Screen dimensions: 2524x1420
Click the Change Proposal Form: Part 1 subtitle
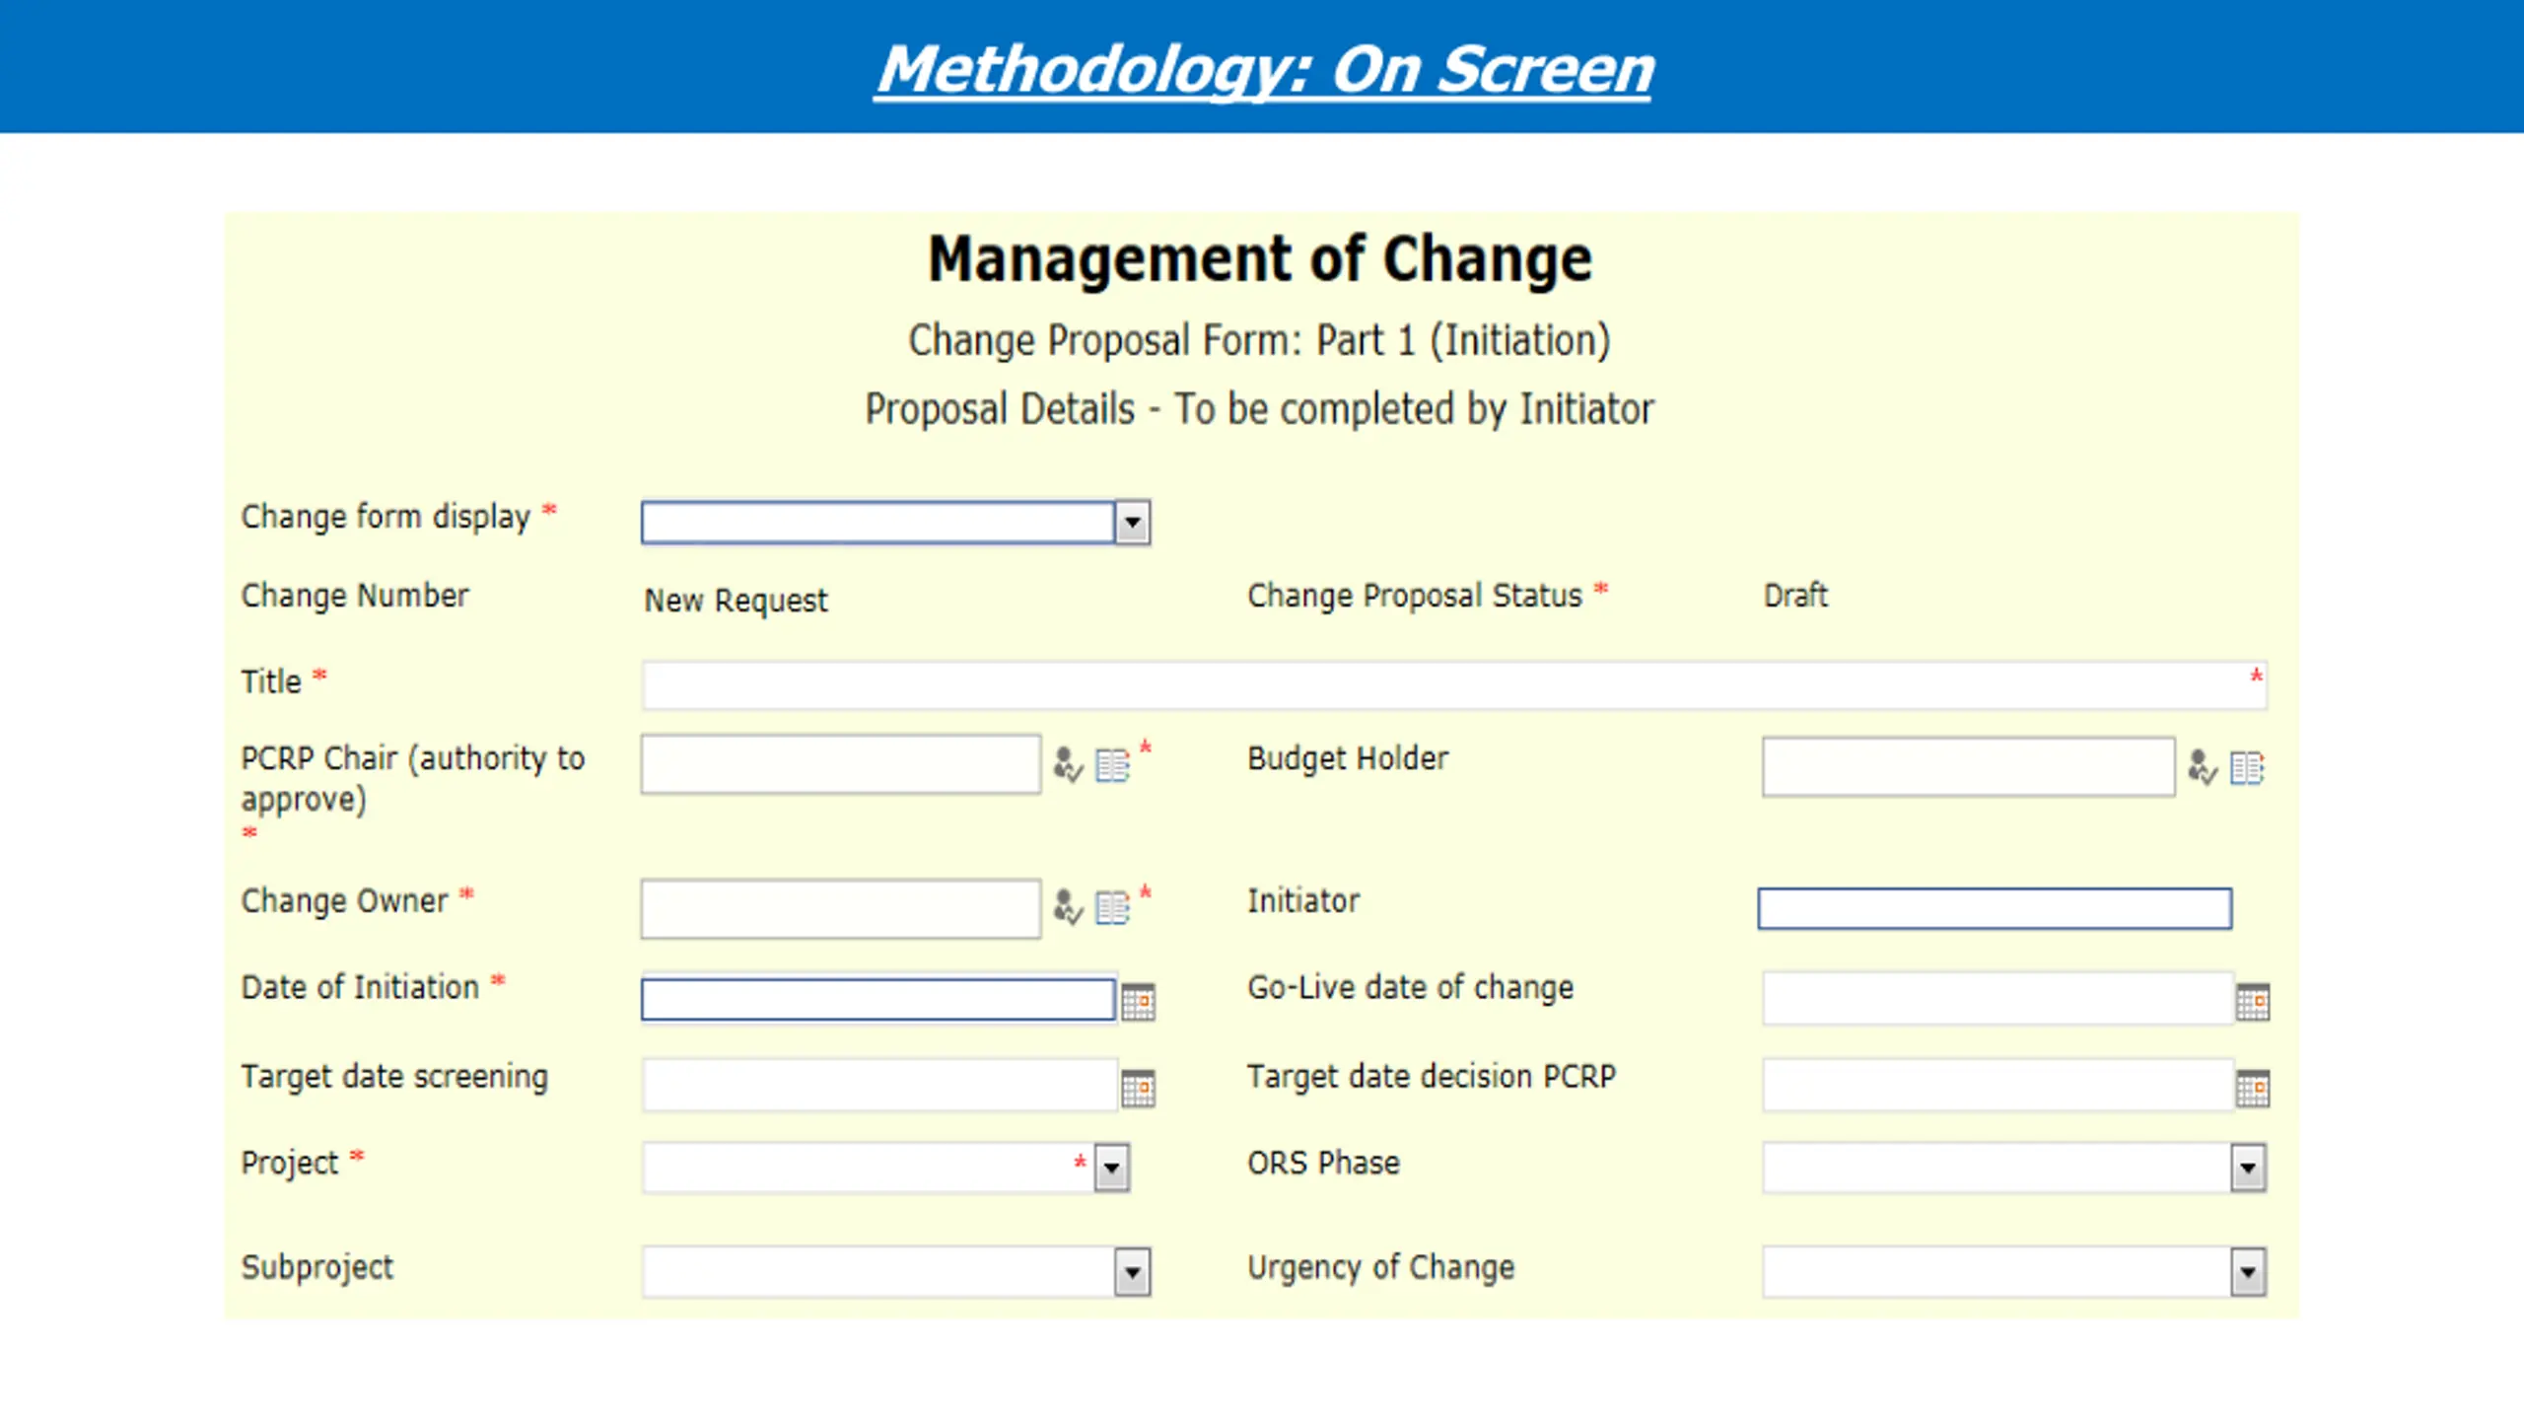tap(1260, 341)
